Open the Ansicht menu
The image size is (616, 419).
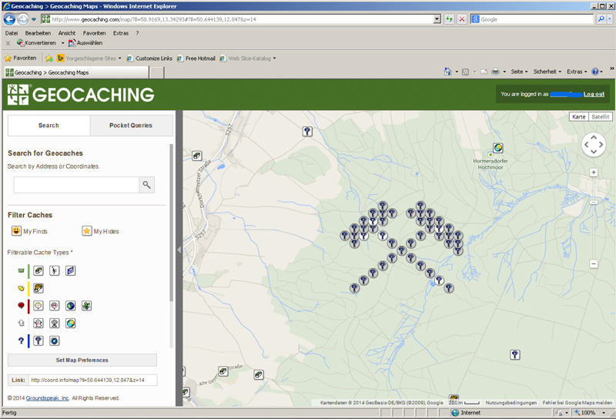[67, 33]
